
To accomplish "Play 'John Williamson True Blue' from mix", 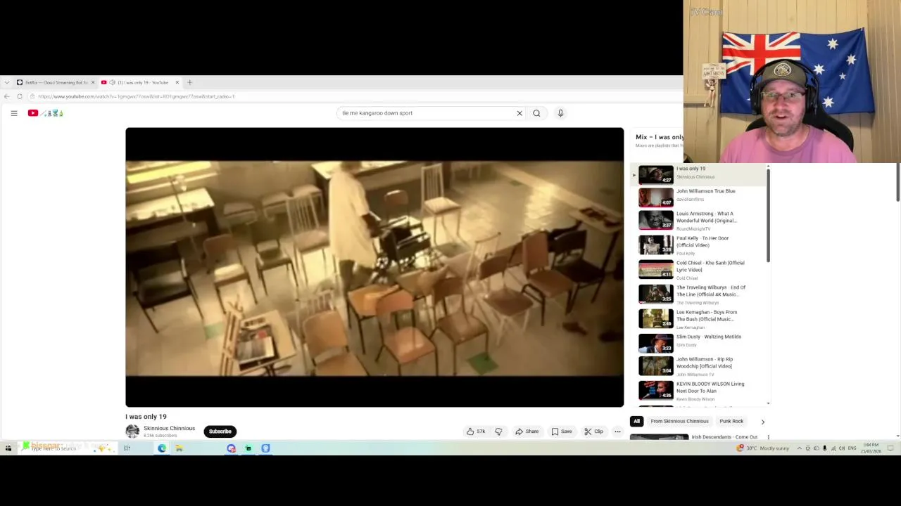I will pos(698,197).
